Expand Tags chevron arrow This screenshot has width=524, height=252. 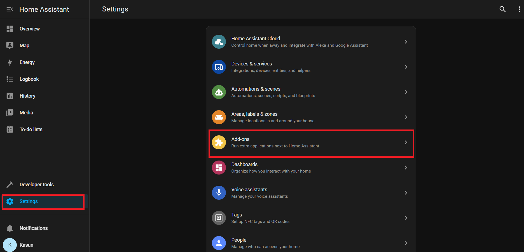[x=406, y=218]
